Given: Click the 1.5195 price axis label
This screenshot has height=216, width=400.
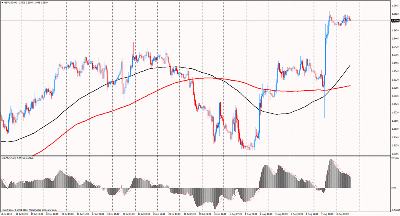Looking at the screenshot, I should coord(395,121).
